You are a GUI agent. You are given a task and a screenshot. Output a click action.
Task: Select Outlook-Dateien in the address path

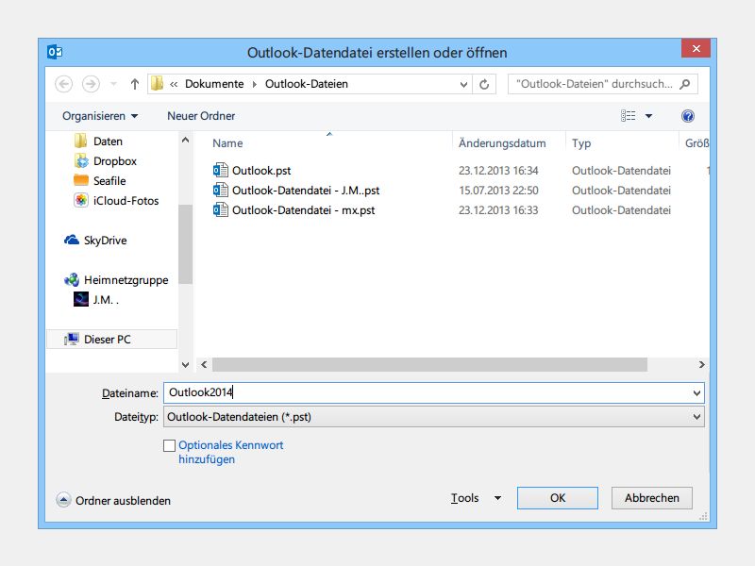306,84
